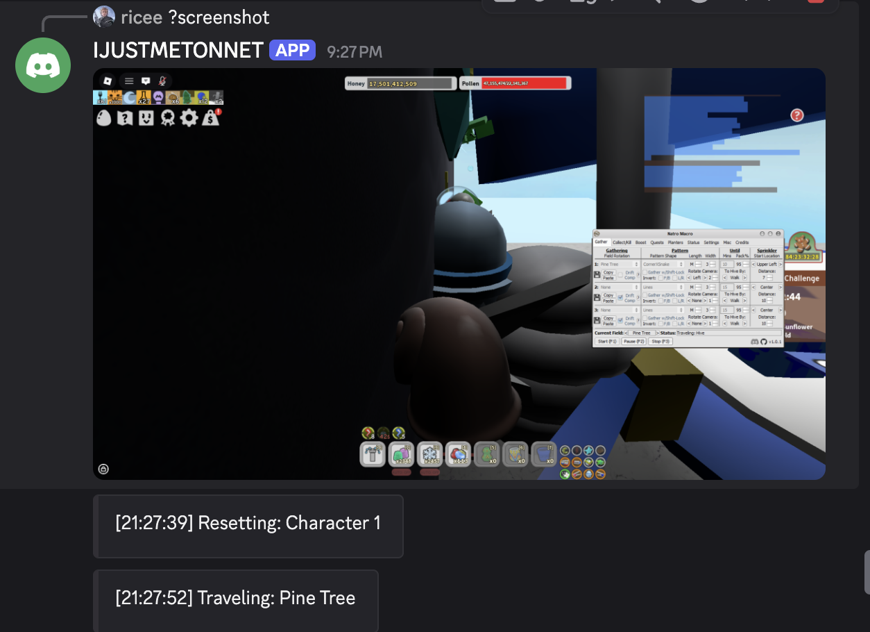
Task: Use the sprinkler hotbar slot 1
Action: [373, 454]
